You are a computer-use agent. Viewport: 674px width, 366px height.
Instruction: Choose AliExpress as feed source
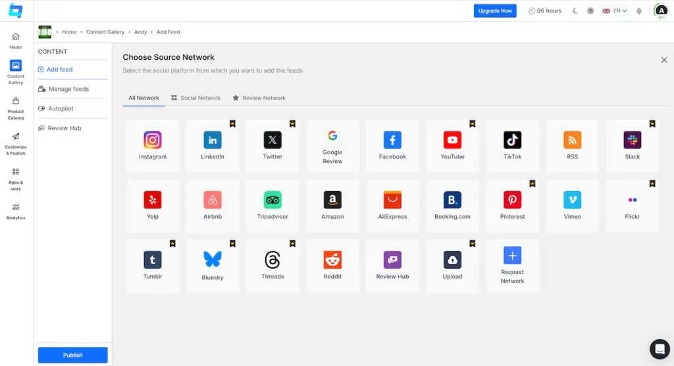tap(392, 206)
